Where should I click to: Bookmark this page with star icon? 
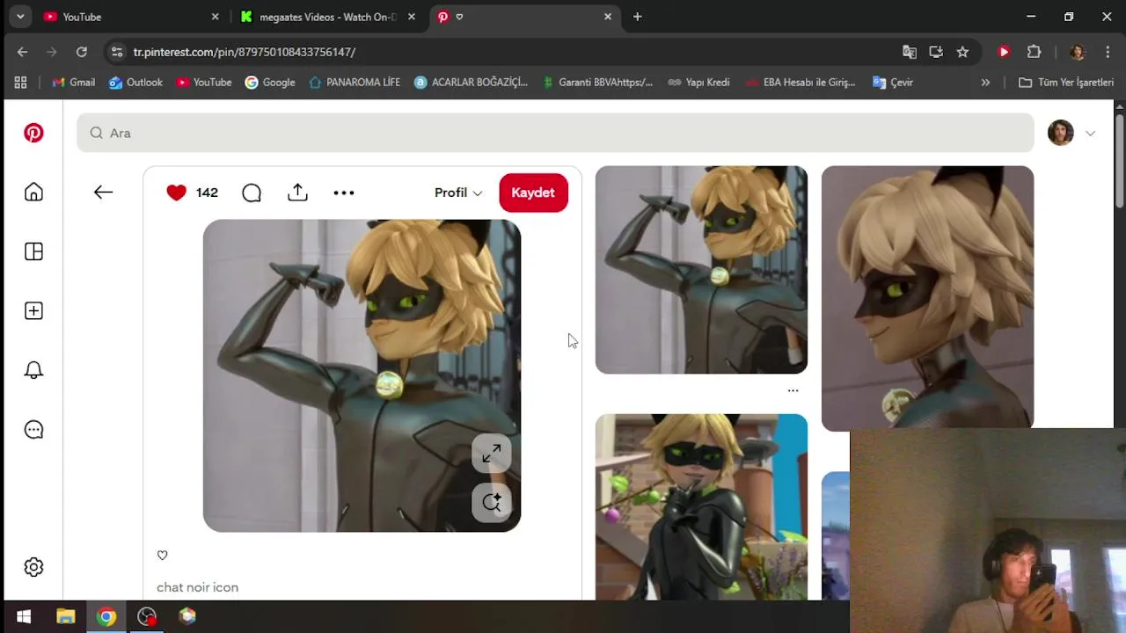pos(962,52)
